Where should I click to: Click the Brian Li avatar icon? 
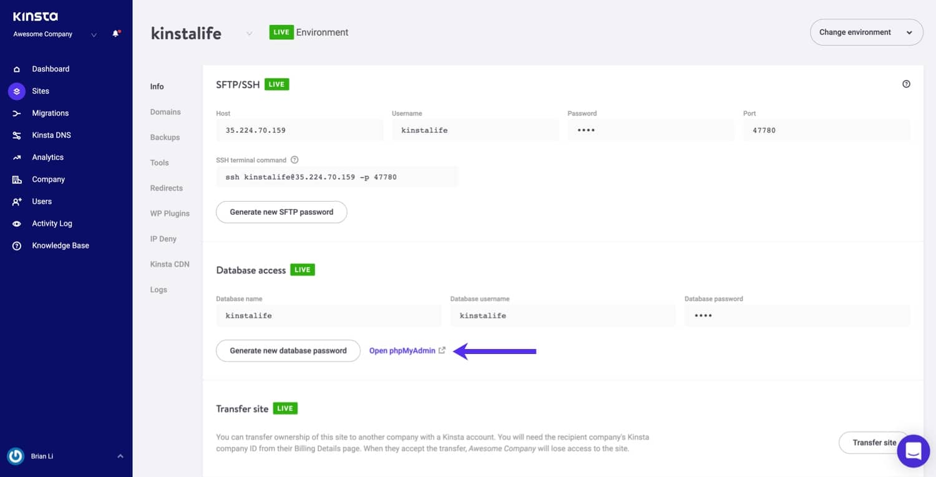point(16,456)
